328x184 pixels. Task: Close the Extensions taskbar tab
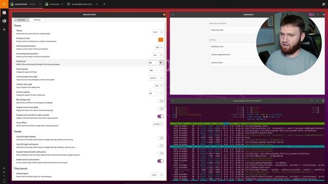click(x=62, y=4)
